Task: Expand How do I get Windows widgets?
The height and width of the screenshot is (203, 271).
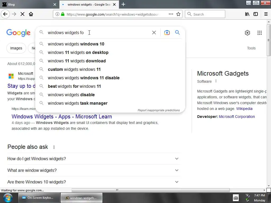Action: pyautogui.click(x=94, y=159)
